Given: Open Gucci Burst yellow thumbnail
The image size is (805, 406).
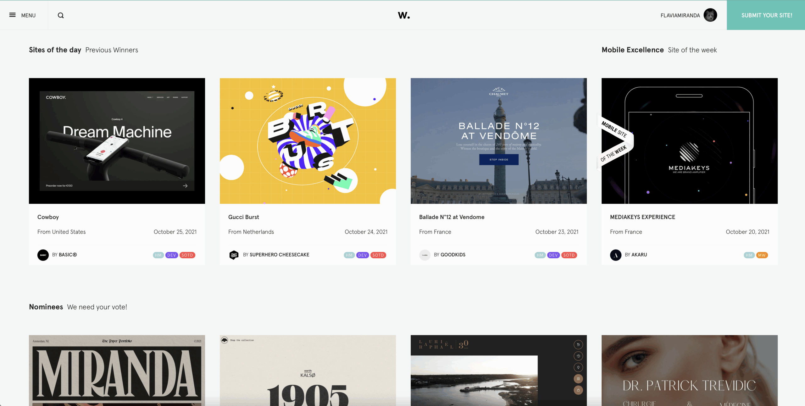Looking at the screenshot, I should (x=308, y=141).
